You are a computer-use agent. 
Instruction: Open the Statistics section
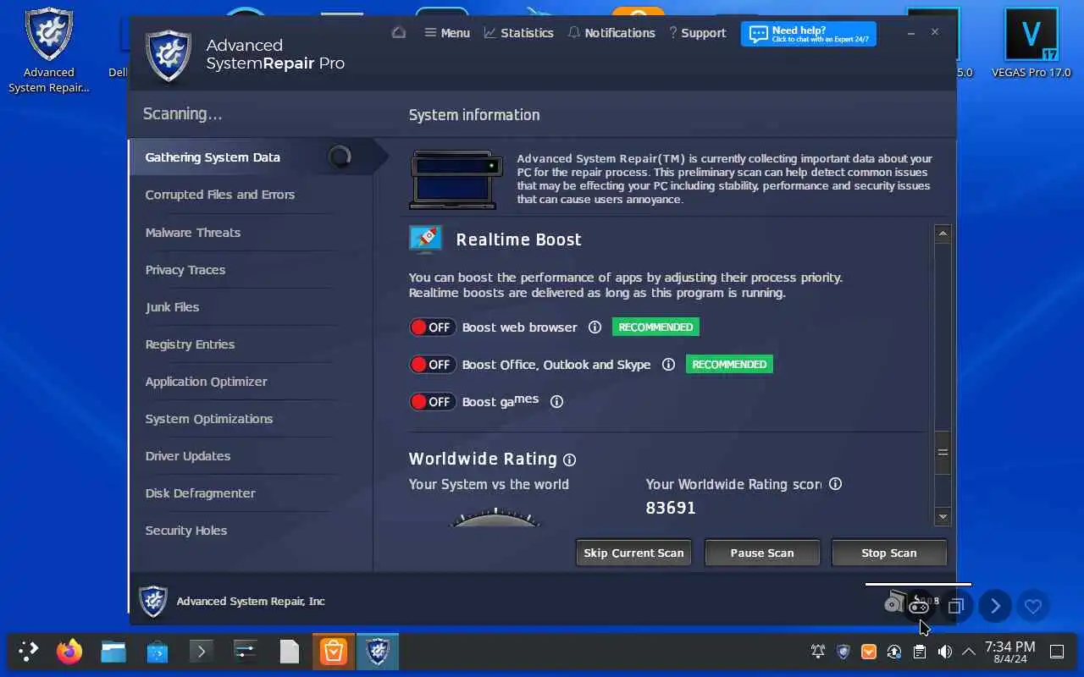click(518, 33)
